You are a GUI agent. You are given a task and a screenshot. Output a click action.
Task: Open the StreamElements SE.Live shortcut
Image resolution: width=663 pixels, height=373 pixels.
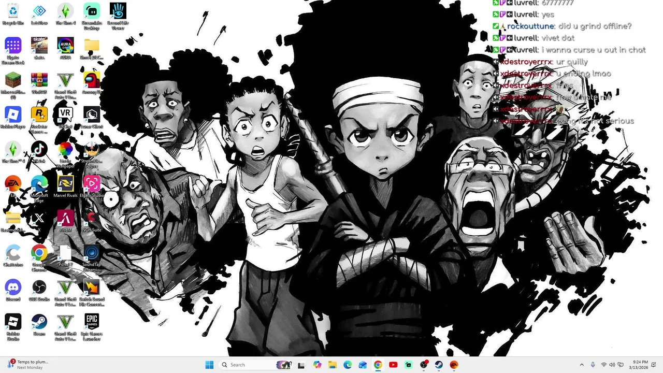[x=92, y=154]
